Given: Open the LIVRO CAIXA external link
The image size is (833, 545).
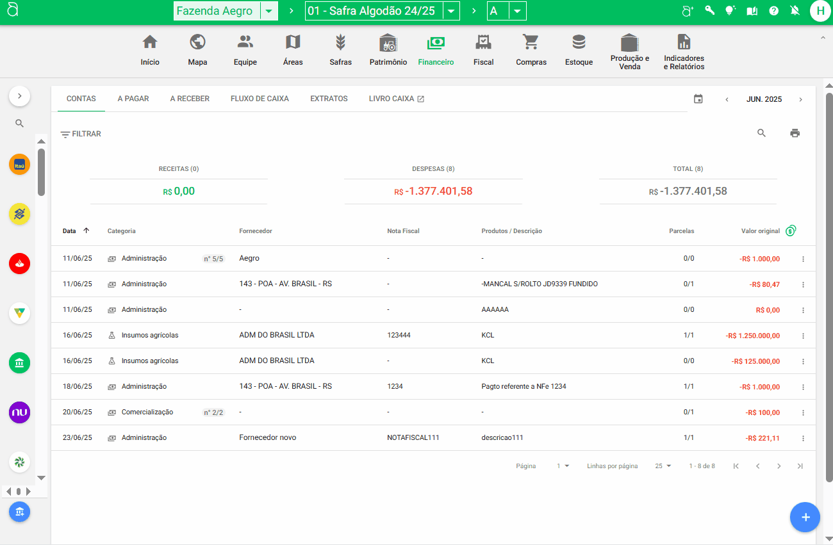Looking at the screenshot, I should point(396,99).
